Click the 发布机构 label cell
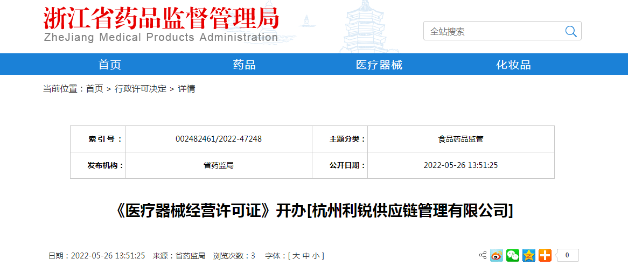 [98, 165]
